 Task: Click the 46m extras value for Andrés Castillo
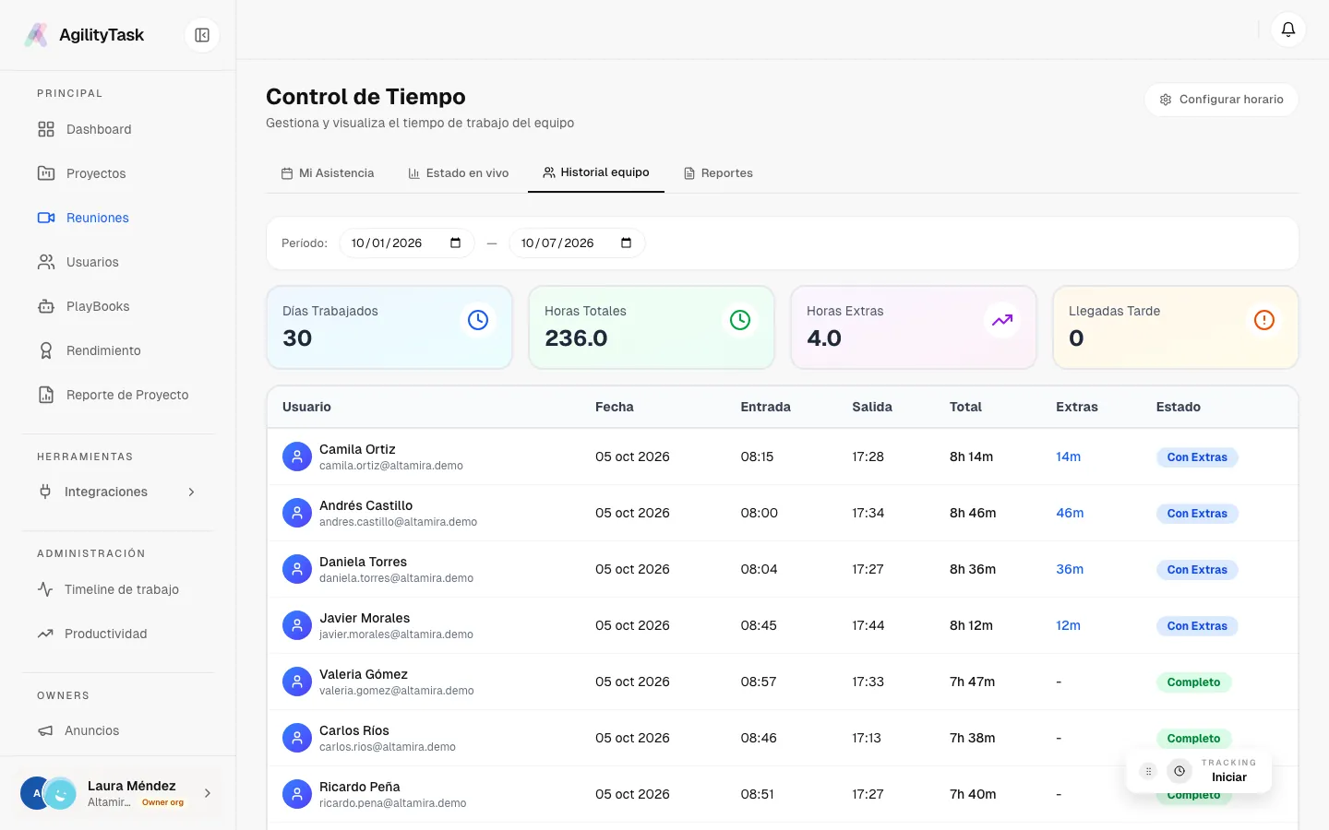1070,513
